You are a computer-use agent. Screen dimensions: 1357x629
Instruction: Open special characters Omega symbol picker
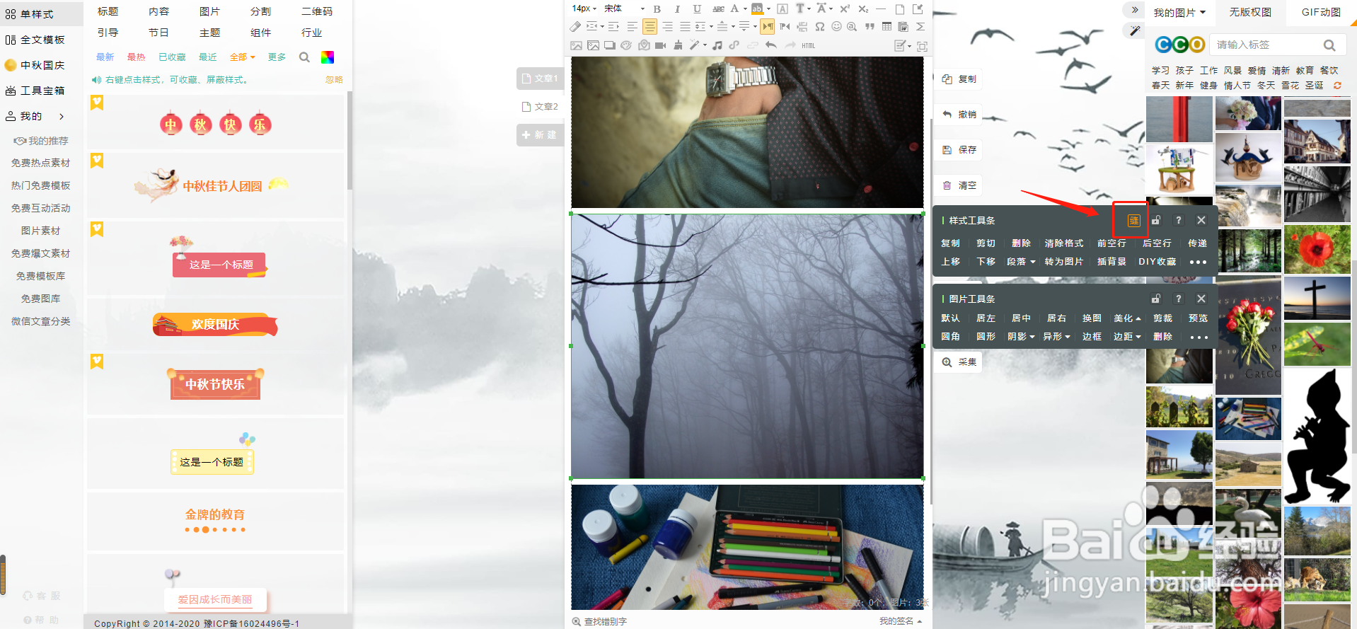820,26
